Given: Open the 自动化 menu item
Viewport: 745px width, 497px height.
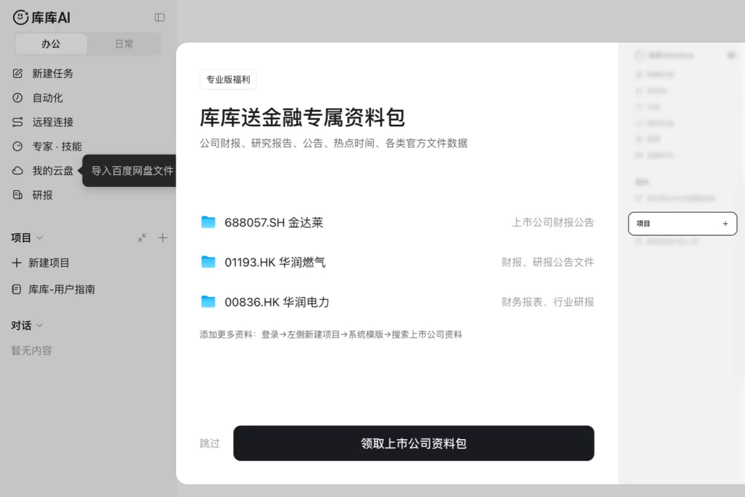Looking at the screenshot, I should pyautogui.click(x=48, y=98).
